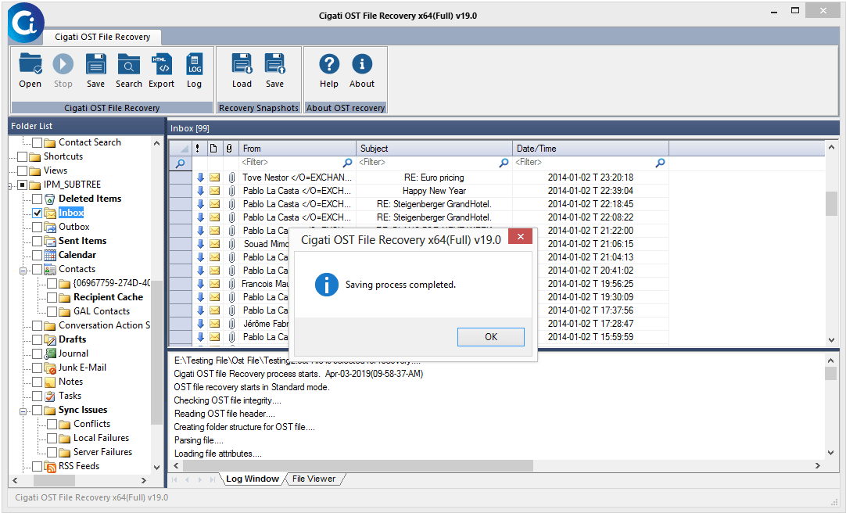This screenshot has height=513, width=846.
Task: Collapse the IPM_SUBTREE tree node
Action: [10, 187]
